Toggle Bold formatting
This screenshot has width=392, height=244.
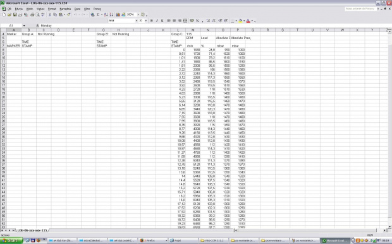click(152, 21)
